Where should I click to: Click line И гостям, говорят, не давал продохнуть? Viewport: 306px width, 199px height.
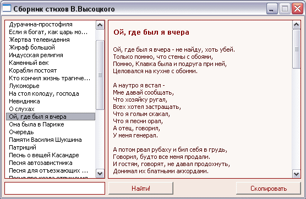coord(172,164)
